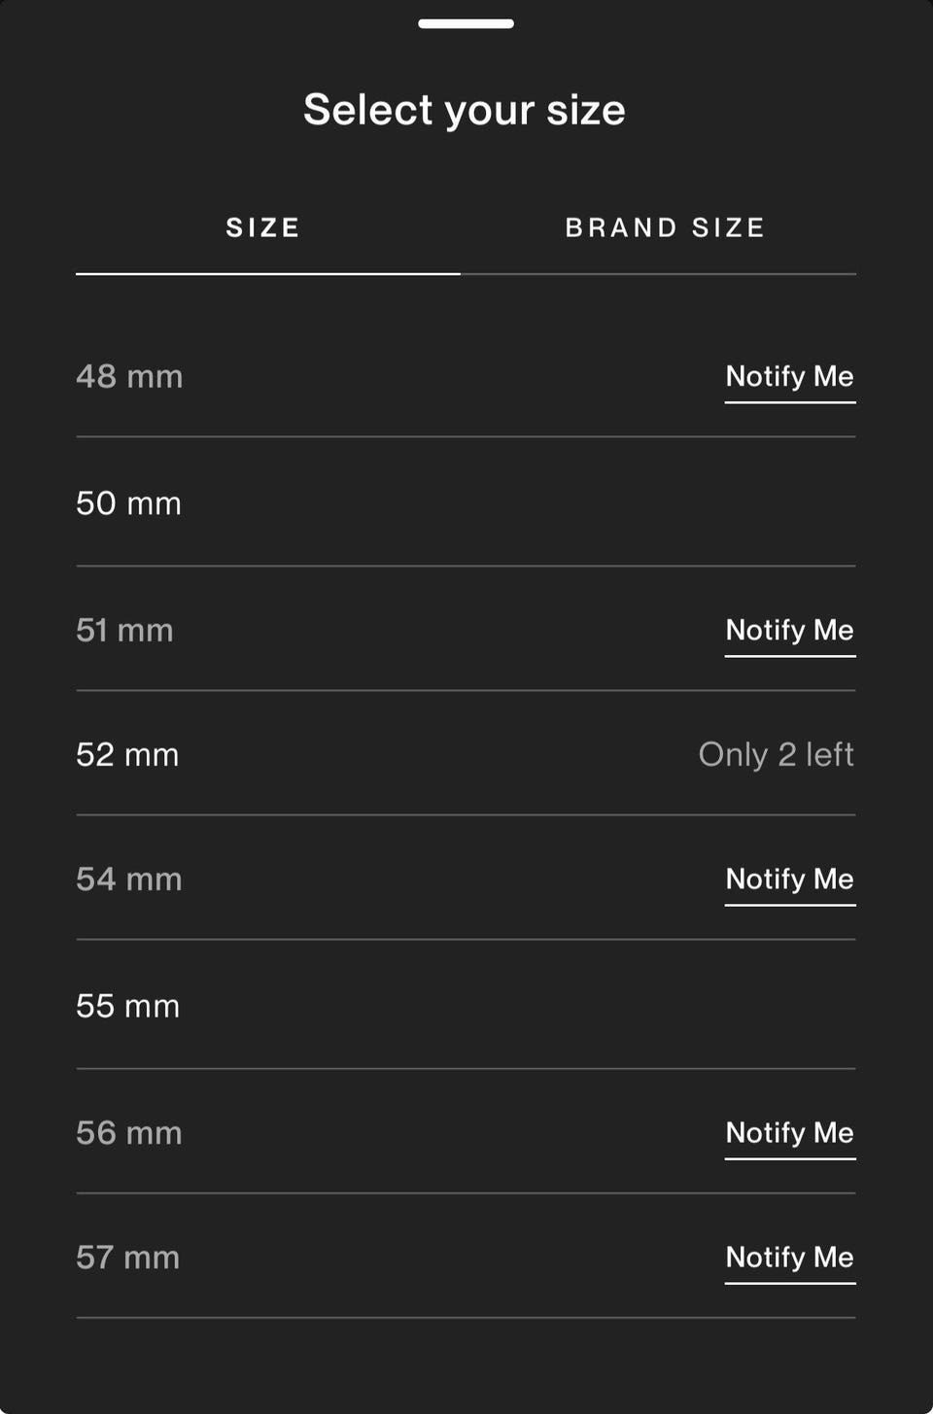
Task: Tap the 56 mm size label
Action: [x=129, y=1133]
